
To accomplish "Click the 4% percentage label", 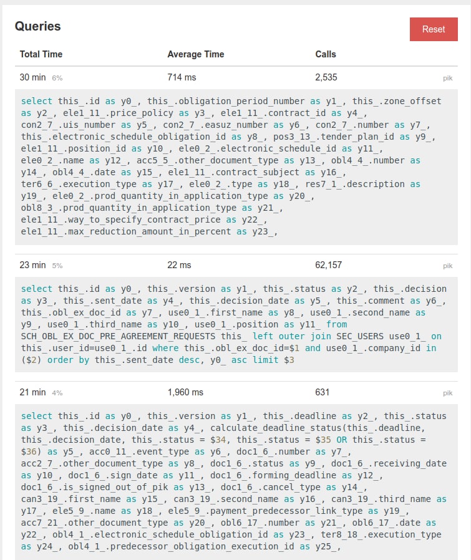I will tap(57, 393).
